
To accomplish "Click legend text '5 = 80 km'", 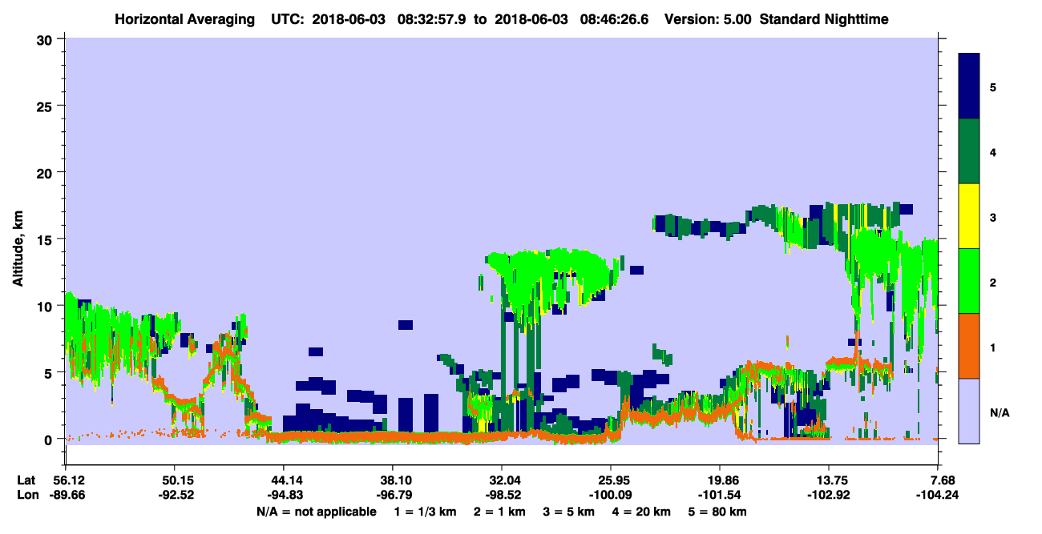I will tap(719, 512).
